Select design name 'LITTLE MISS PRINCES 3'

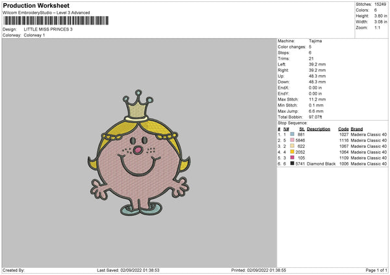[48, 29]
